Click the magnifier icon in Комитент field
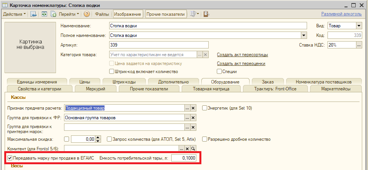The width and height of the screenshot is (368, 170). (x=194, y=148)
